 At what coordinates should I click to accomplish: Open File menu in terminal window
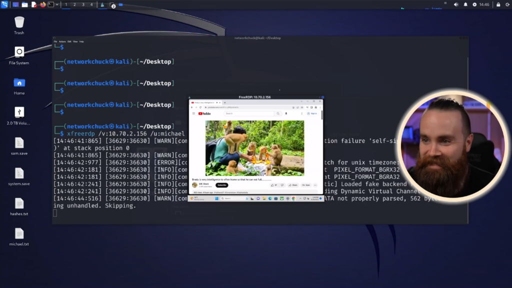click(55, 41)
